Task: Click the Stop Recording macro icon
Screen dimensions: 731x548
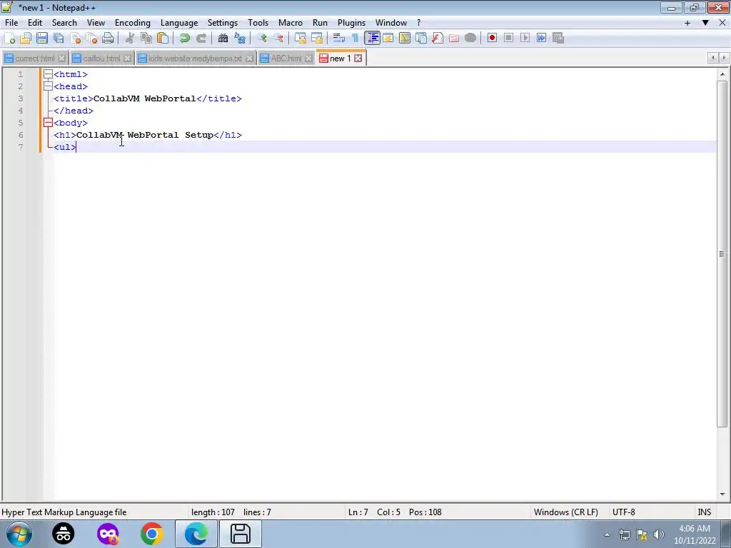Action: click(x=508, y=39)
